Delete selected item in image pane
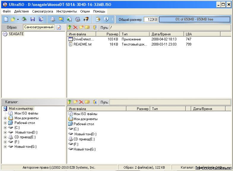233x171 pixels. (75, 27)
